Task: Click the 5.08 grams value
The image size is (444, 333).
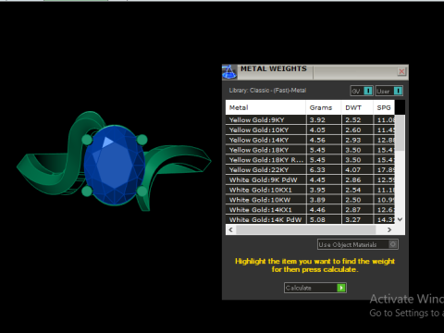Action: click(317, 219)
